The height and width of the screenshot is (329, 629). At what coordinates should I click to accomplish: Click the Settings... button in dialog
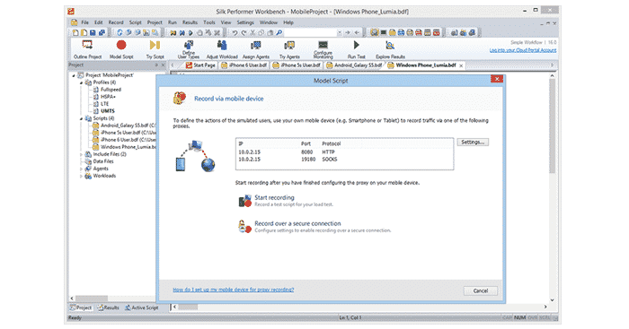[x=473, y=142]
